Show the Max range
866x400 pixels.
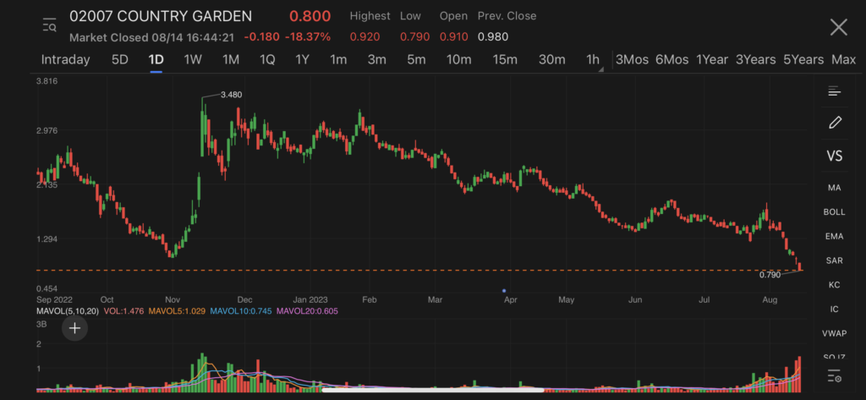click(x=843, y=60)
